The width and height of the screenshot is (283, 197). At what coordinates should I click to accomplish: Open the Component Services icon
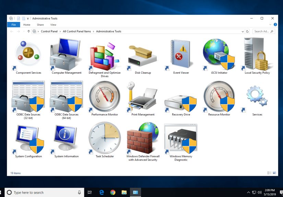(x=28, y=54)
